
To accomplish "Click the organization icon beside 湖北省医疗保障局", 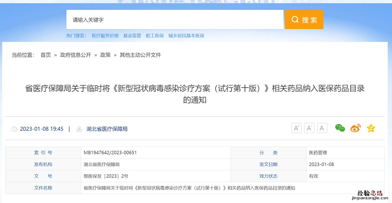I will tap(79, 129).
